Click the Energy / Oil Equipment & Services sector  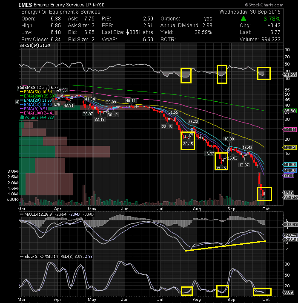(61, 12)
